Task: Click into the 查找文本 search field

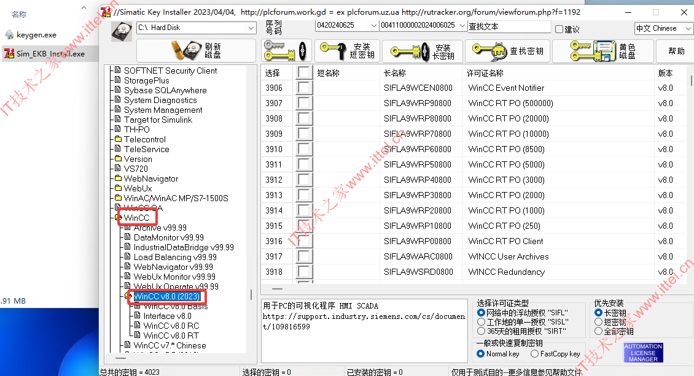Action: 509,26
